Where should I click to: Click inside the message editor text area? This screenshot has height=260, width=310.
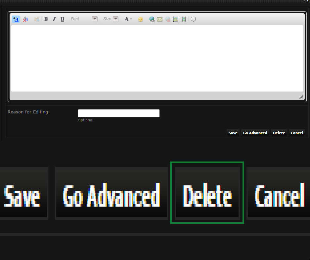pyautogui.click(x=157, y=58)
